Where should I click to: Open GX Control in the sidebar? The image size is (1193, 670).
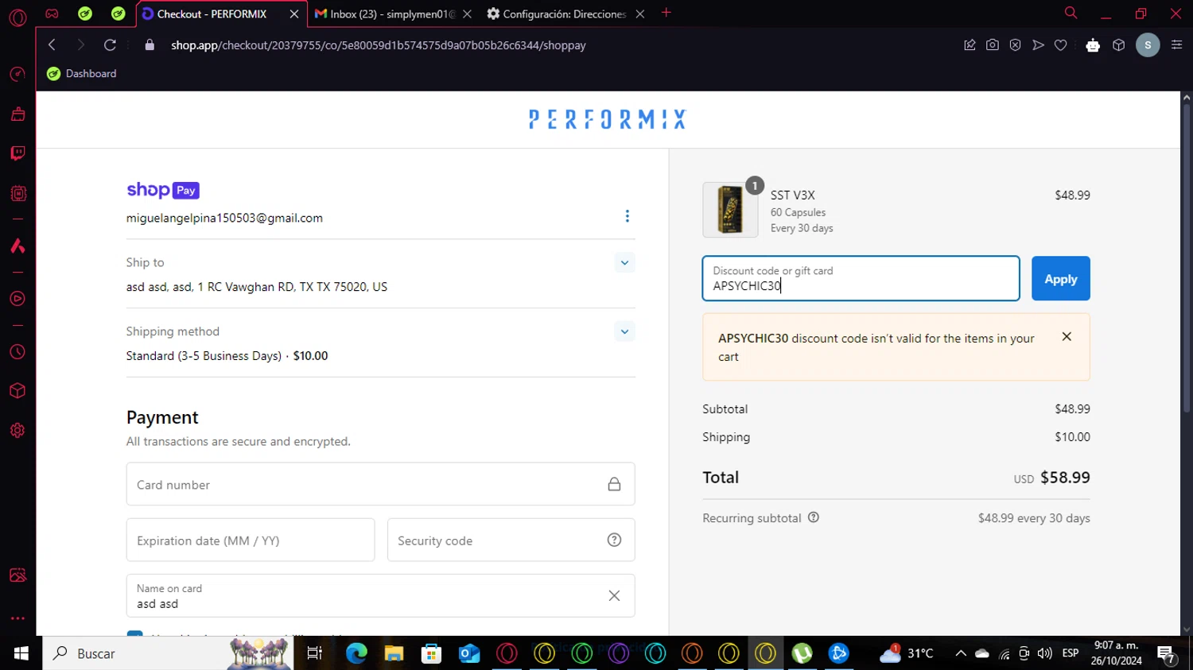pos(17,75)
